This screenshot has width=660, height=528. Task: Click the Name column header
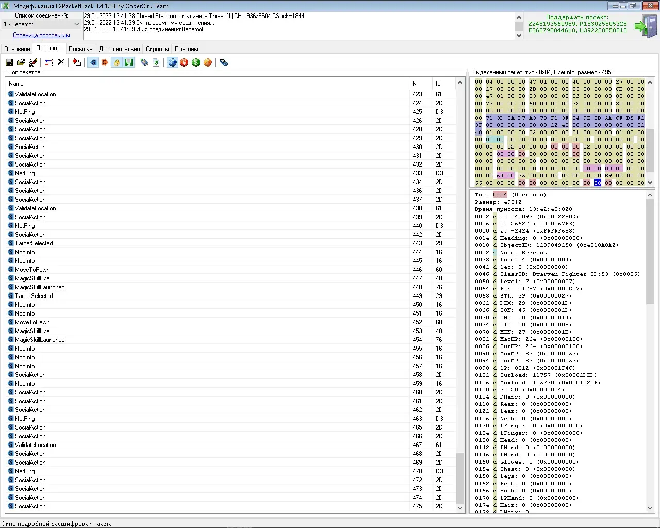(x=207, y=84)
